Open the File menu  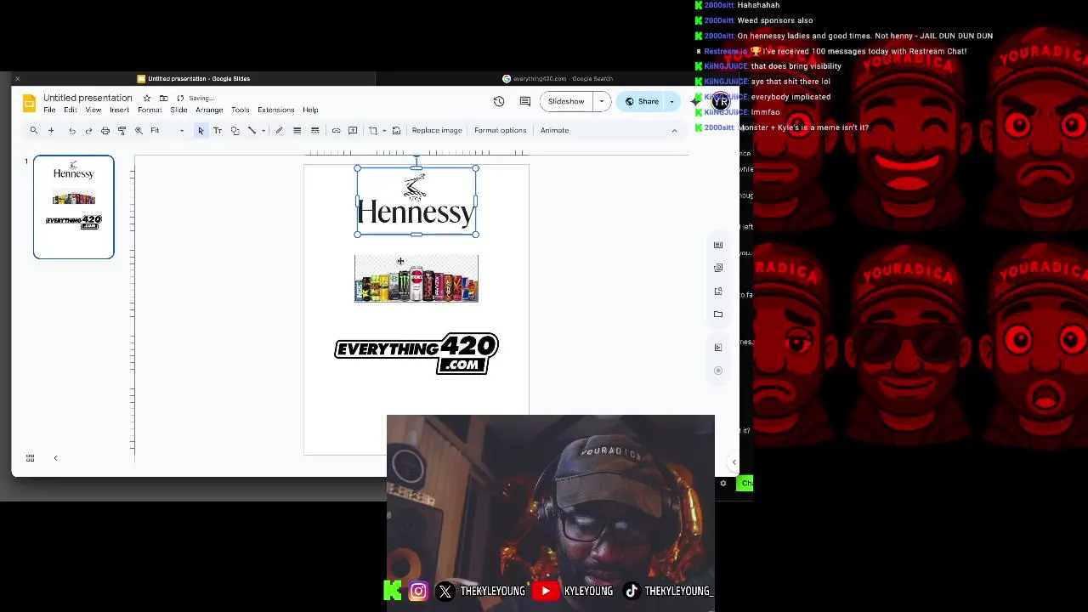(49, 110)
